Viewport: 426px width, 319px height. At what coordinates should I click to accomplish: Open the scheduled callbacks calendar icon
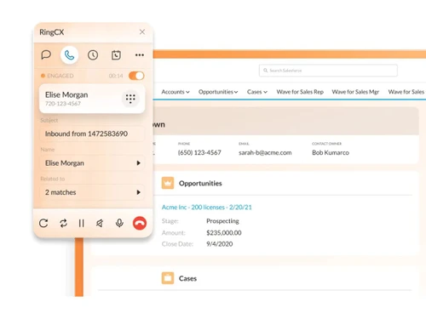[116, 55]
